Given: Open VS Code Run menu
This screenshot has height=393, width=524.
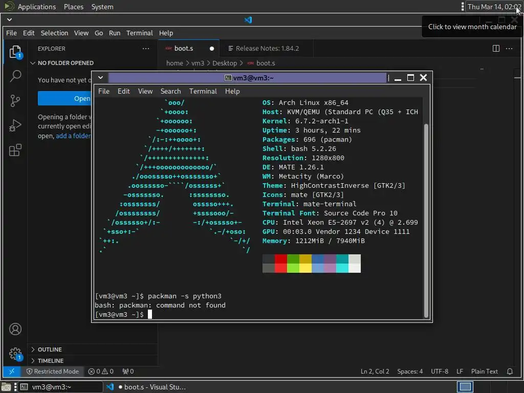Looking at the screenshot, I should click(x=114, y=33).
